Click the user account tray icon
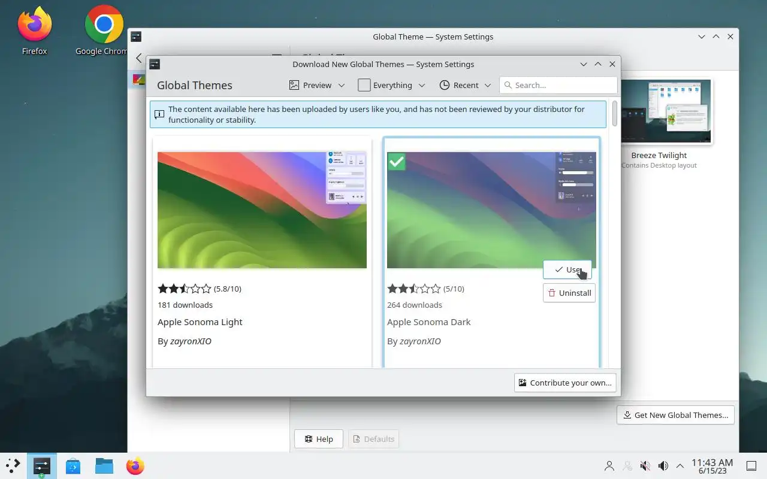This screenshot has height=479, width=767. point(609,466)
